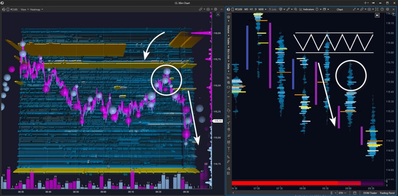Click the 1 Lots quantity field
The height and width of the screenshot is (196, 398).
tap(273, 9)
